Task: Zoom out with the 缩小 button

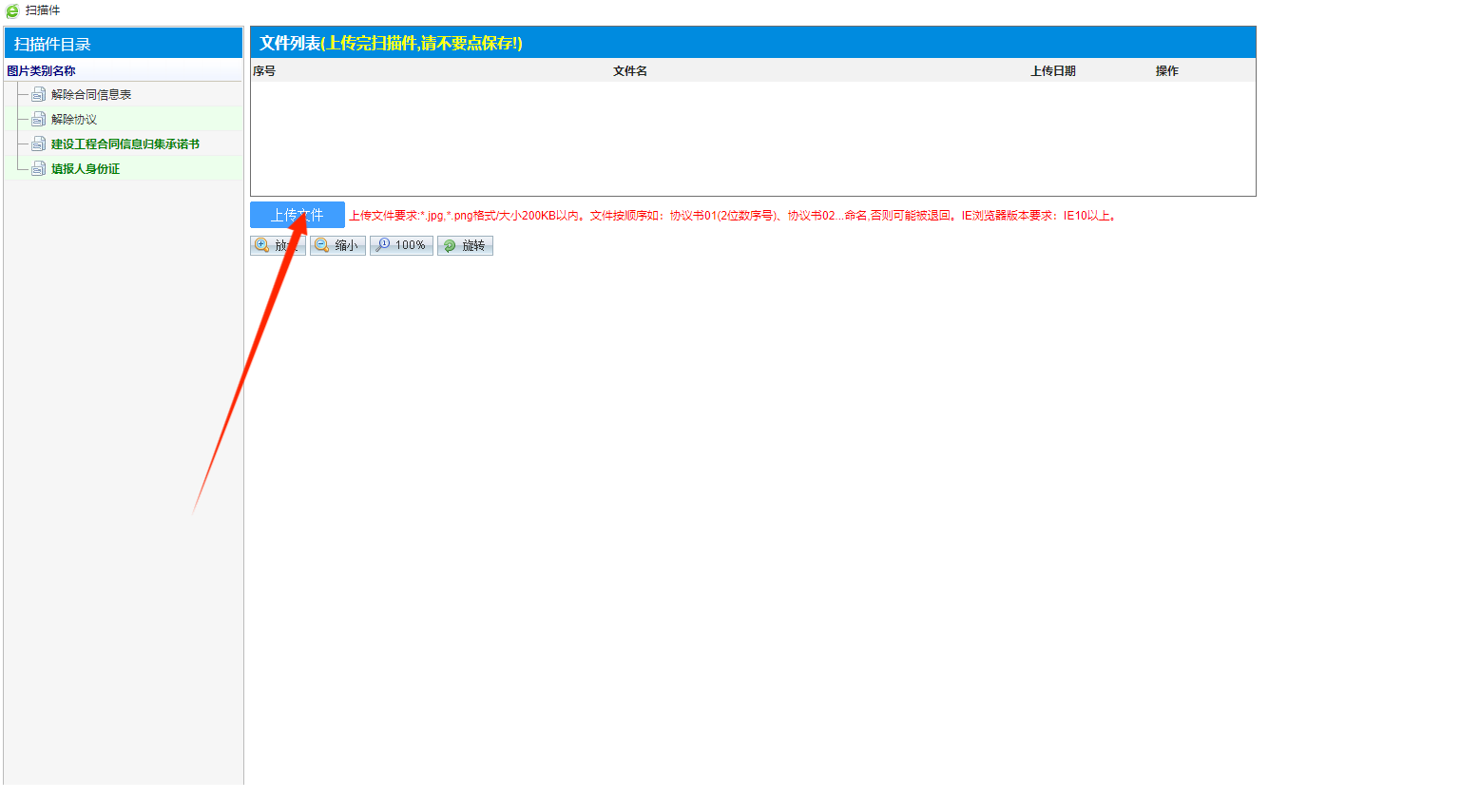Action: coord(337,245)
